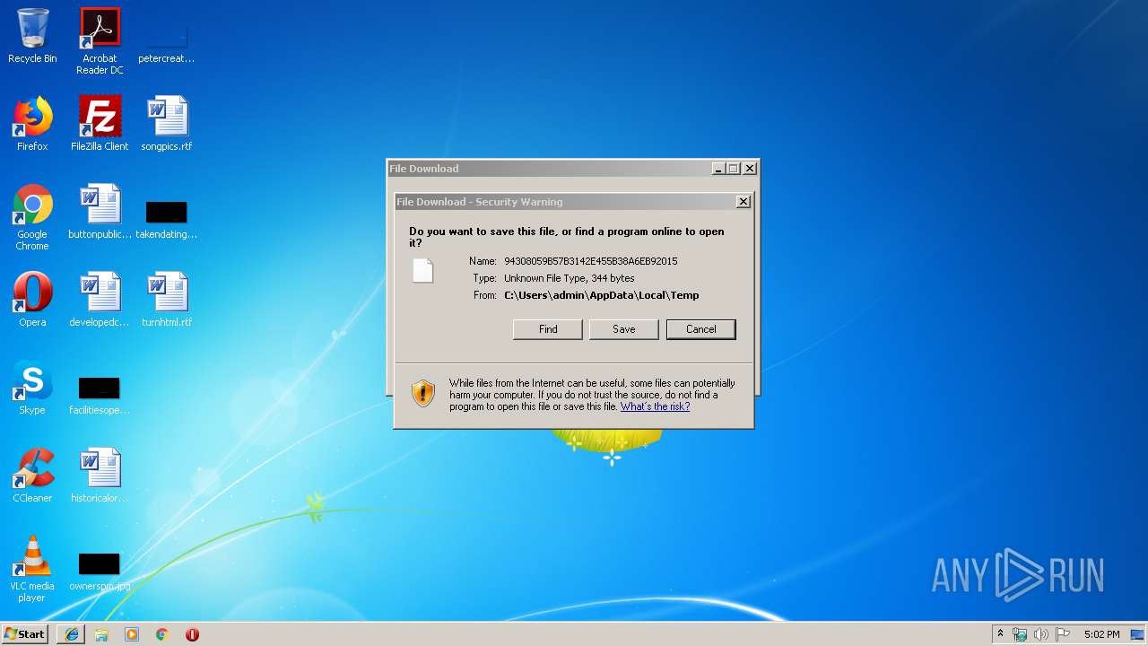Launch the VLC media player shortcut
Screen dimensions: 1148x646
click(x=32, y=569)
